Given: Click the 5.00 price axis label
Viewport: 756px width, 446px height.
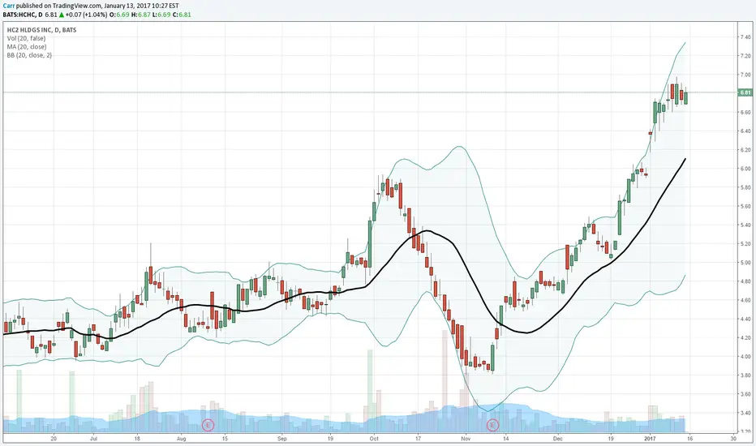Looking at the screenshot, I should coord(745,263).
